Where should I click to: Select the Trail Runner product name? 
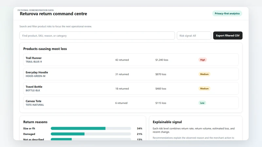(x=34, y=58)
